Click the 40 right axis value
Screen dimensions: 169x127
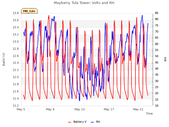(157, 69)
